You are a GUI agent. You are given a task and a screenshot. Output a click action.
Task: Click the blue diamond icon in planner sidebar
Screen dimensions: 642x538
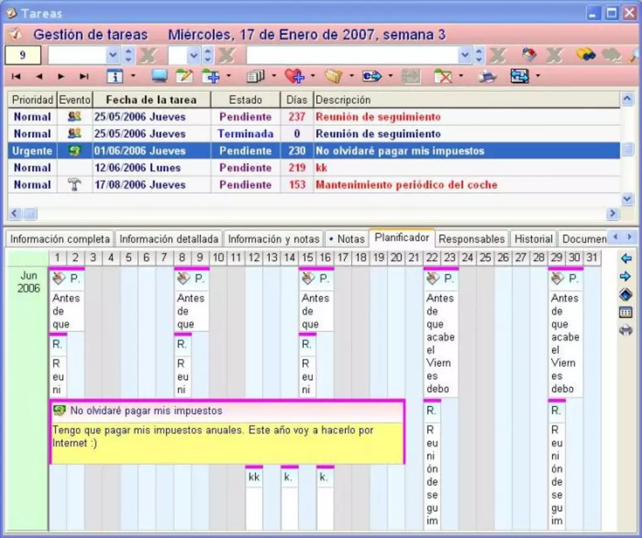click(x=626, y=294)
